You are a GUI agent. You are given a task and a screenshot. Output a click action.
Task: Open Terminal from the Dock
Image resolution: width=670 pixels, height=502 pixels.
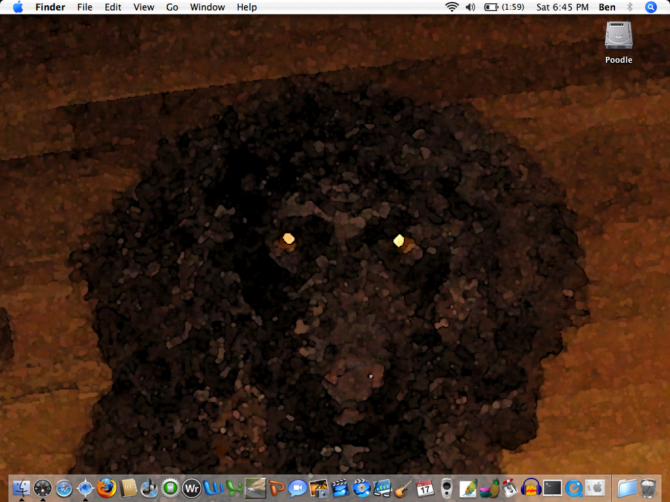pyautogui.click(x=552, y=488)
